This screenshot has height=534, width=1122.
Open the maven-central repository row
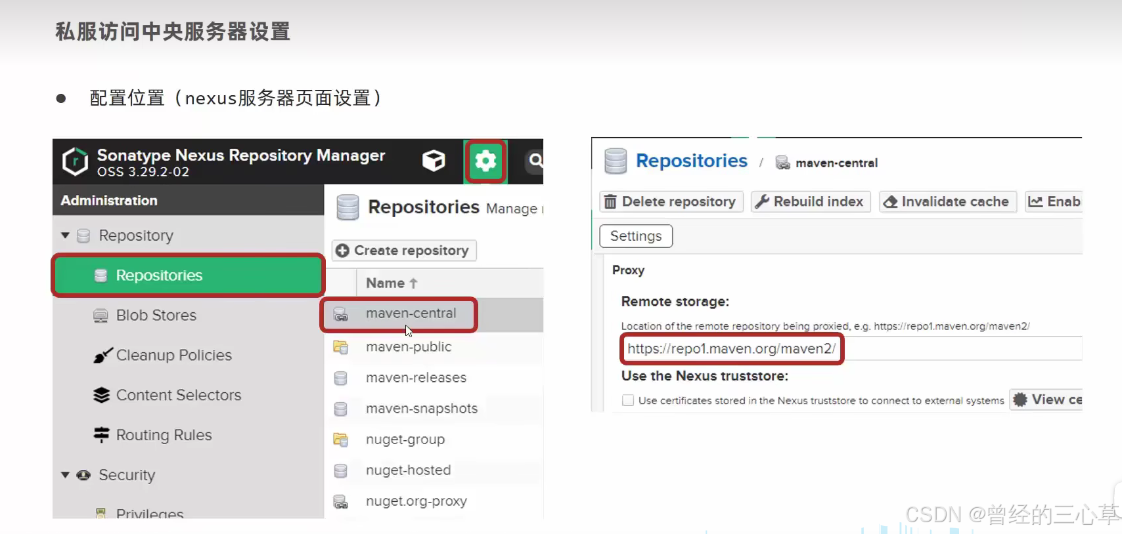pos(435,314)
